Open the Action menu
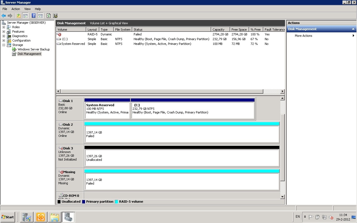357x223 pixels. pos(16,9)
